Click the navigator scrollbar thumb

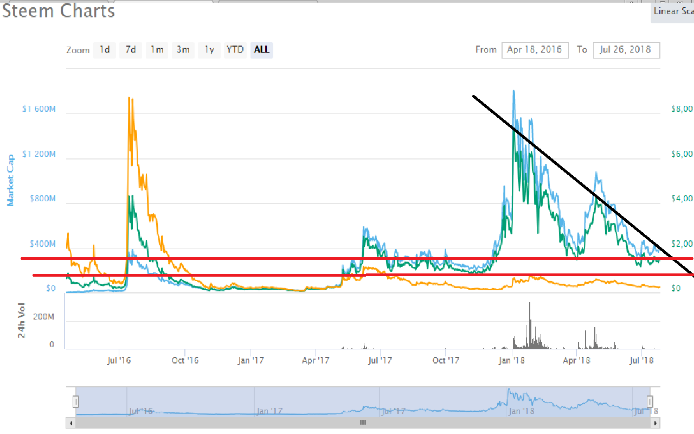click(x=363, y=423)
